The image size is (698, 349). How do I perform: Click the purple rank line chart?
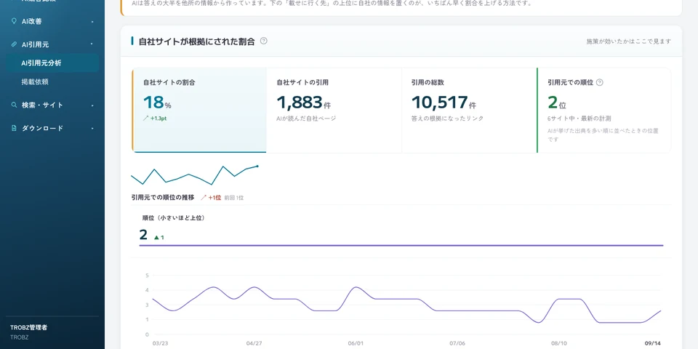click(x=406, y=305)
